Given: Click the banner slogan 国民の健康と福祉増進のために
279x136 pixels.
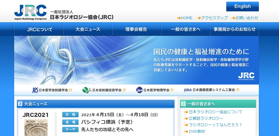Looking at the screenshot, I should click(x=201, y=51).
